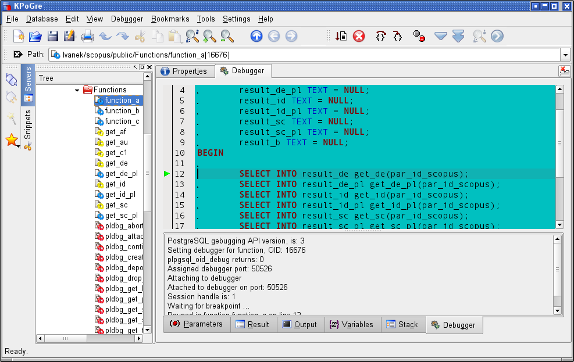Screen dimensions: 574x362
Task: Open the Variables bottom tab
Action: click(x=351, y=324)
